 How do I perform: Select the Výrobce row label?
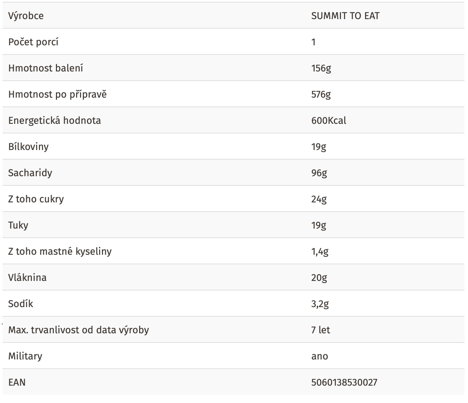click(x=26, y=16)
